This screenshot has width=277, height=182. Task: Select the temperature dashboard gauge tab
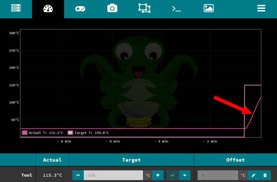point(48,8)
